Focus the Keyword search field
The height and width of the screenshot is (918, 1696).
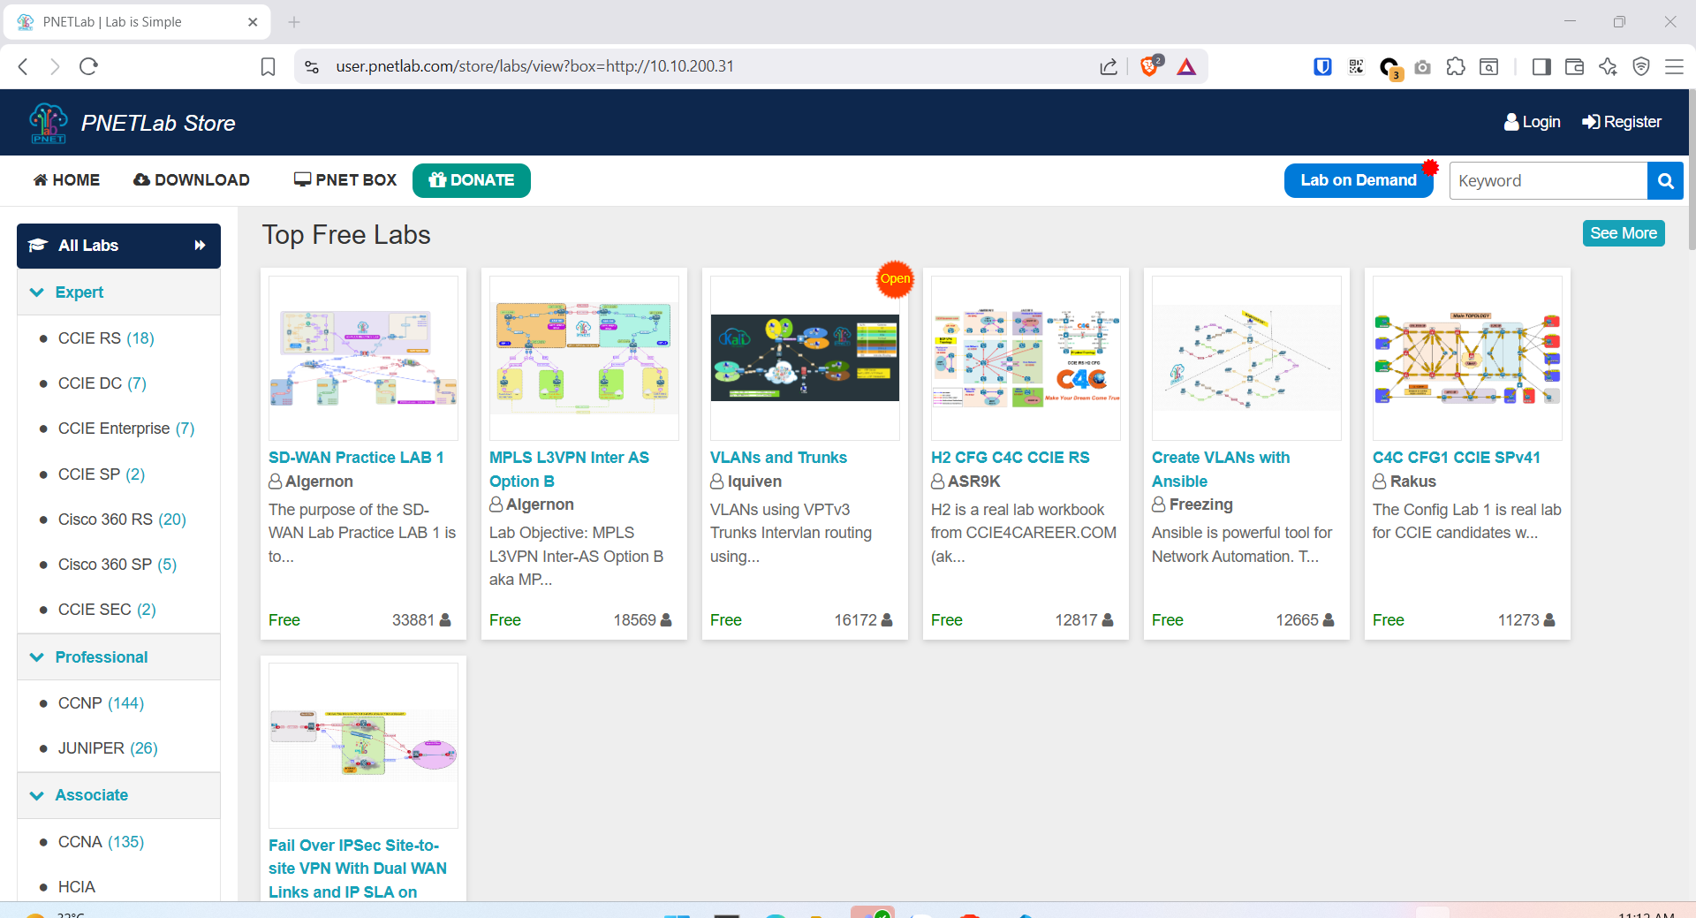[1548, 181]
